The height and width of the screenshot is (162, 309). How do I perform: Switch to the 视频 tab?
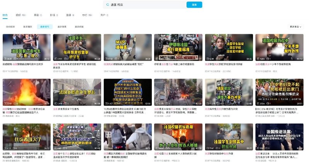(x=21, y=15)
